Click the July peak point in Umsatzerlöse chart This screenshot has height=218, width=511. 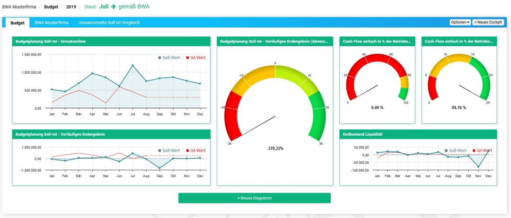[132, 65]
